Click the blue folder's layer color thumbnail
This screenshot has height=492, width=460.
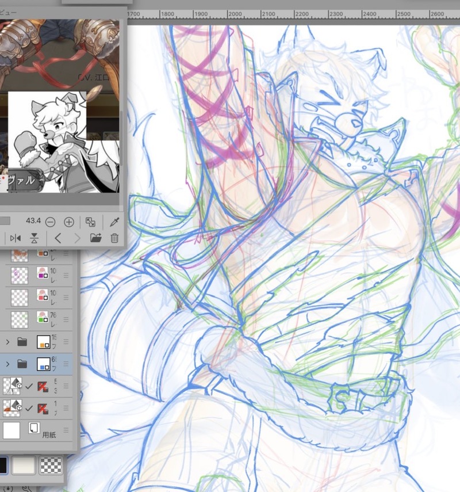[44, 364]
